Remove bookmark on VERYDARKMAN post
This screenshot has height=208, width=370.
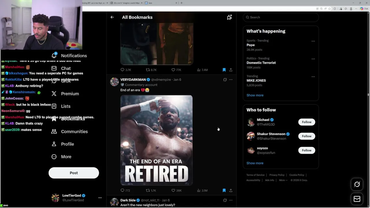click(224, 190)
